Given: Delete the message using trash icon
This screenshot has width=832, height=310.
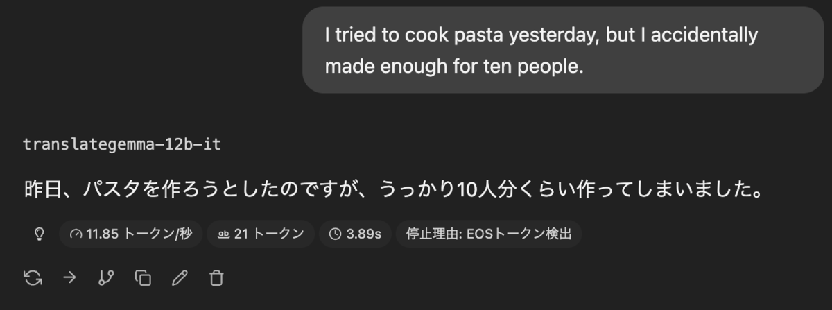Looking at the screenshot, I should click(x=216, y=278).
